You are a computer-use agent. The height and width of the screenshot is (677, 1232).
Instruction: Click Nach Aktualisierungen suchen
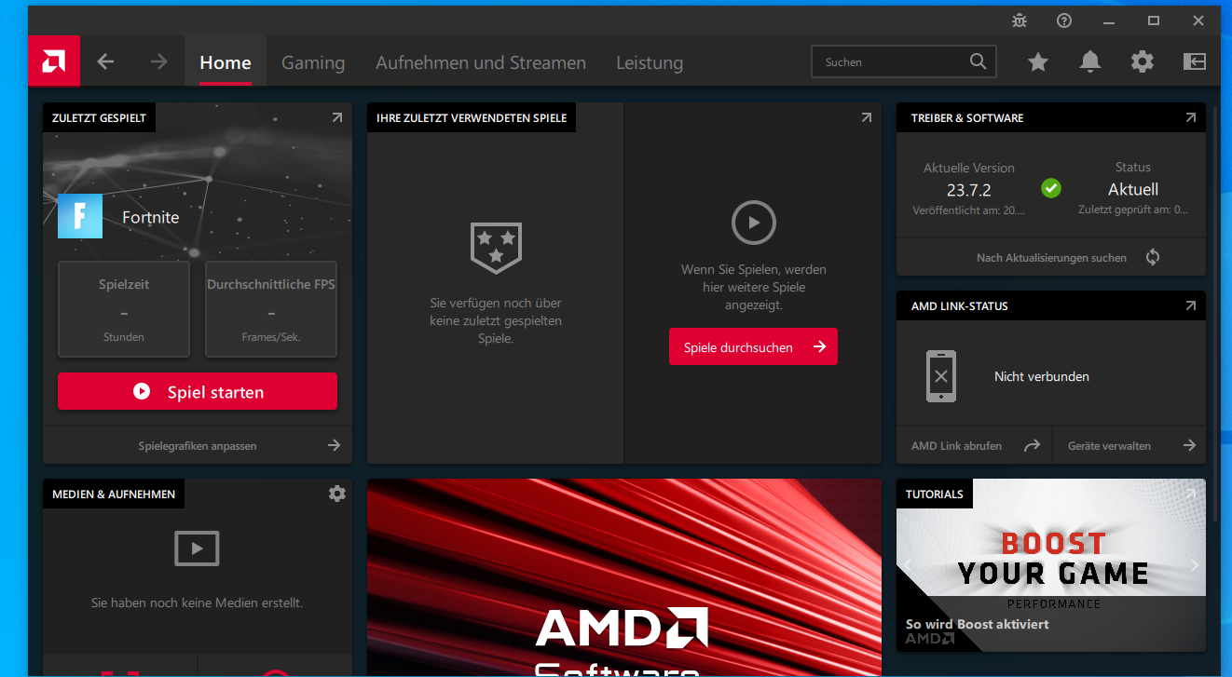pyautogui.click(x=1051, y=257)
